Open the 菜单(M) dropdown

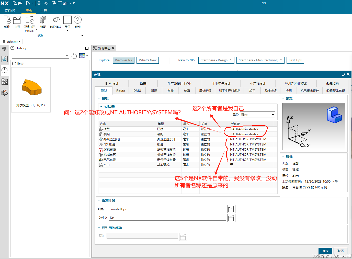click(x=12, y=42)
